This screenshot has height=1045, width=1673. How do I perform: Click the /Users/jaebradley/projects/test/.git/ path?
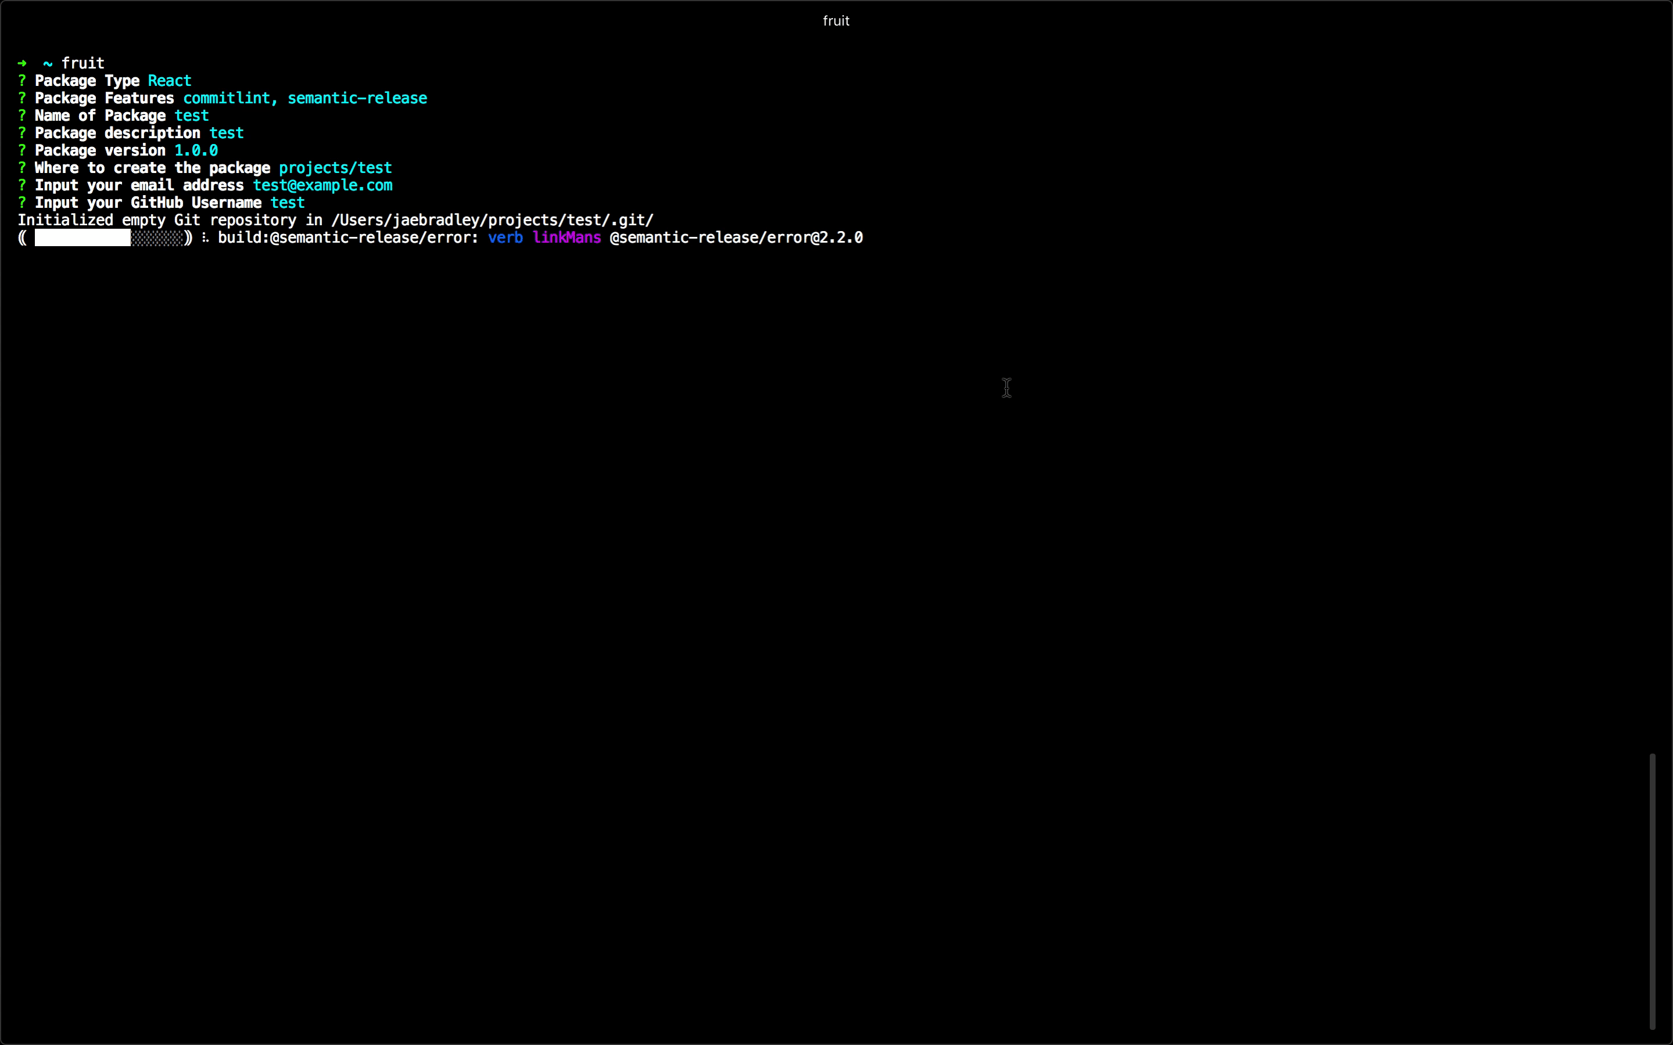click(492, 221)
